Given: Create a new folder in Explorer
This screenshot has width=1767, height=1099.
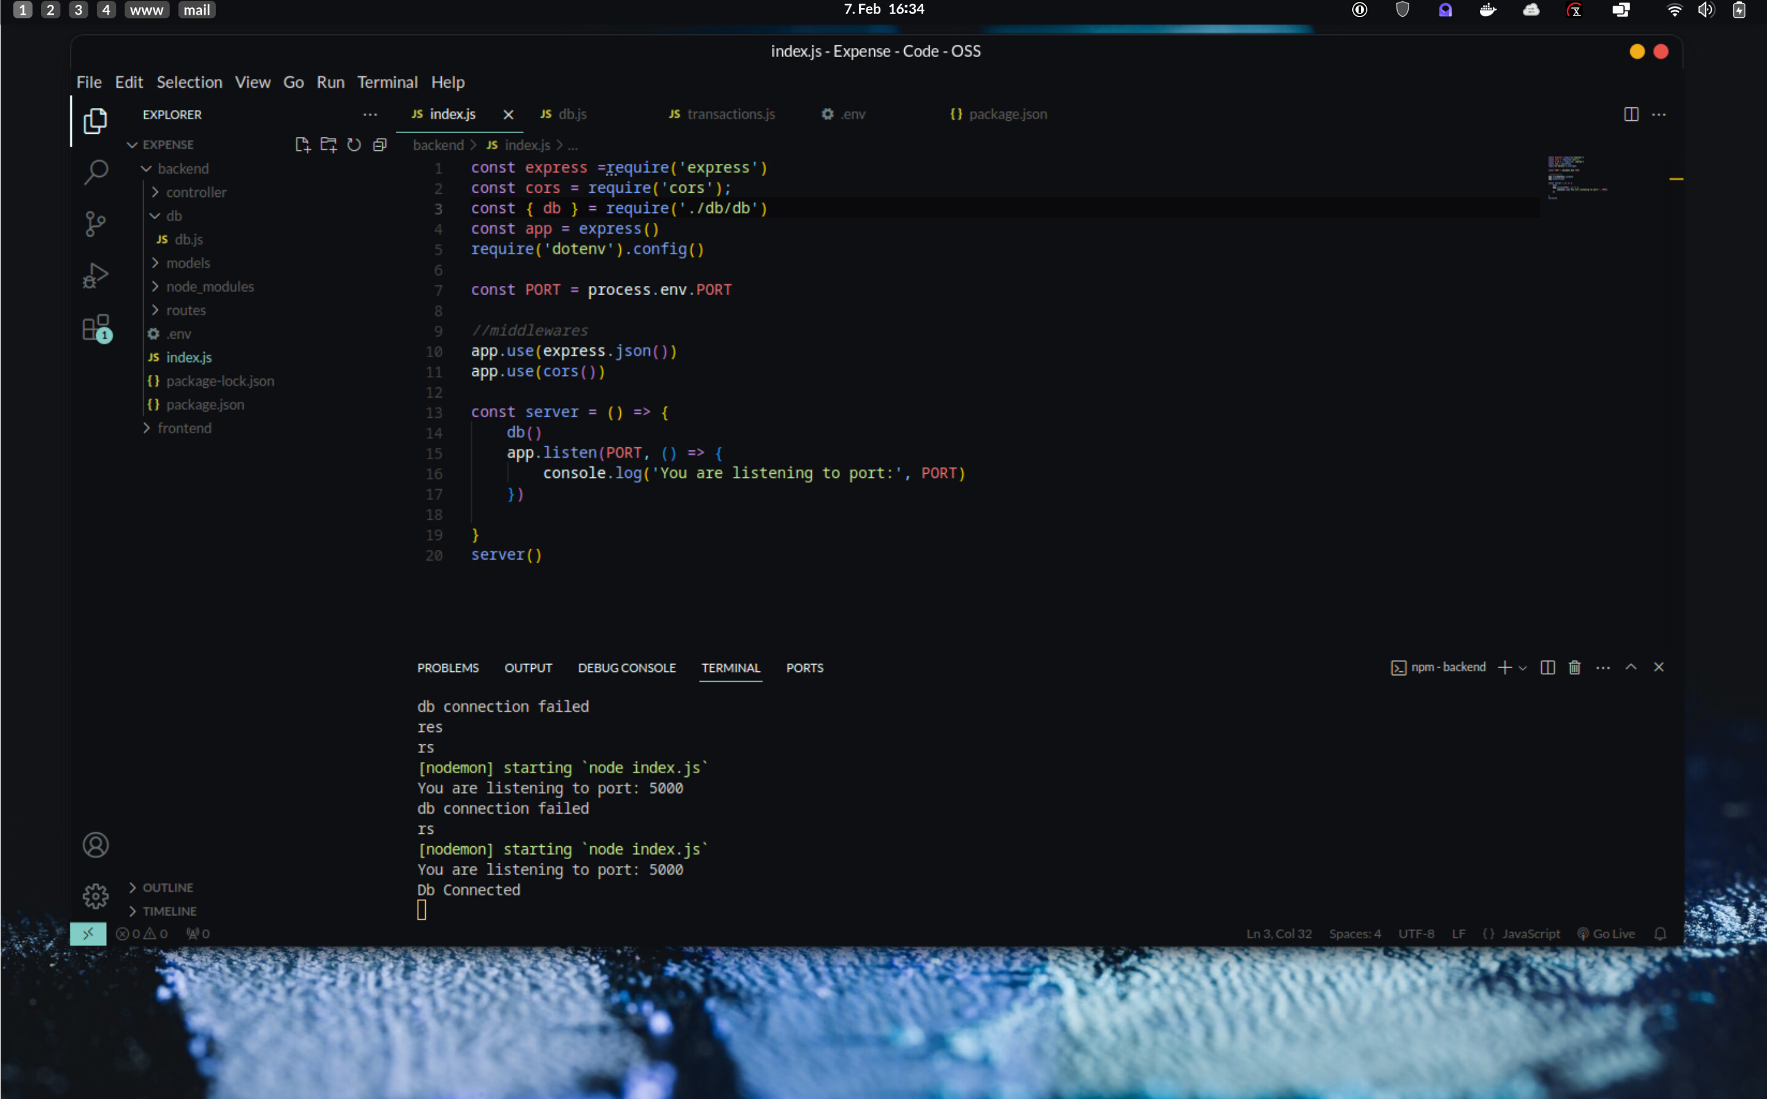Looking at the screenshot, I should click(328, 145).
